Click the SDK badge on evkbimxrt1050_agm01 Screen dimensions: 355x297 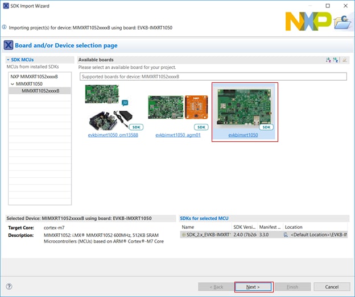tap(201, 127)
